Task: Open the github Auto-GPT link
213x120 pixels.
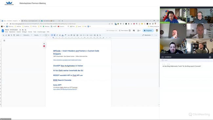Action: coord(65,89)
